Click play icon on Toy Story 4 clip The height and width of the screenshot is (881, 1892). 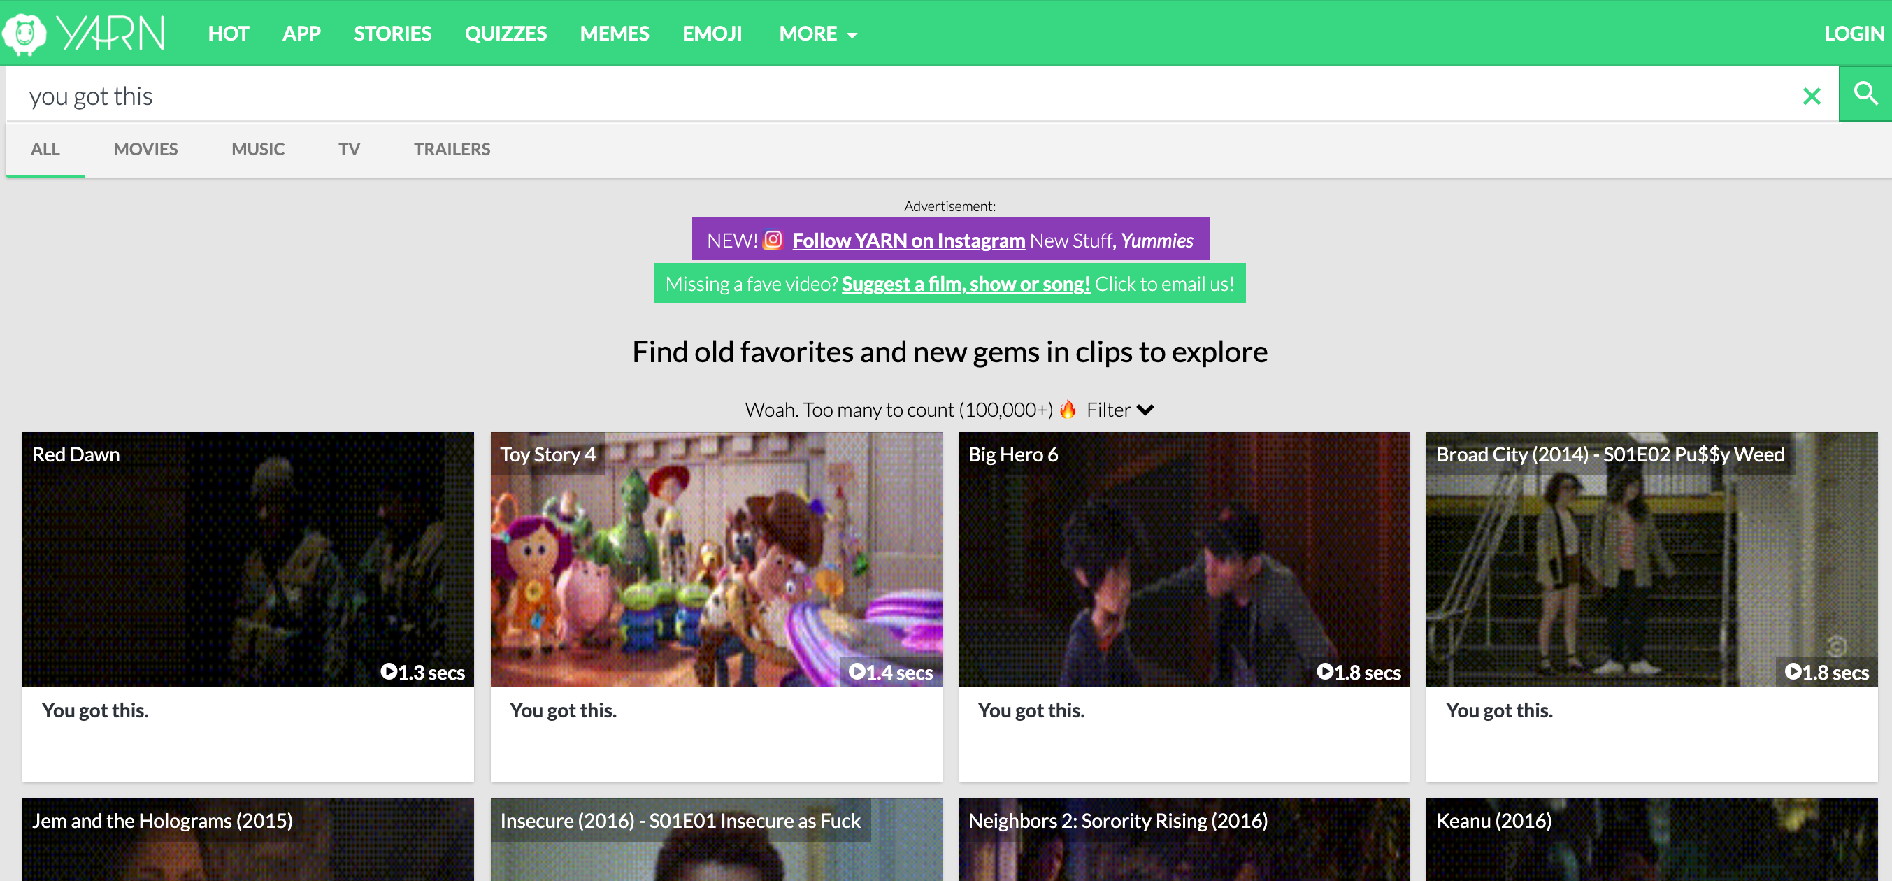(x=857, y=672)
